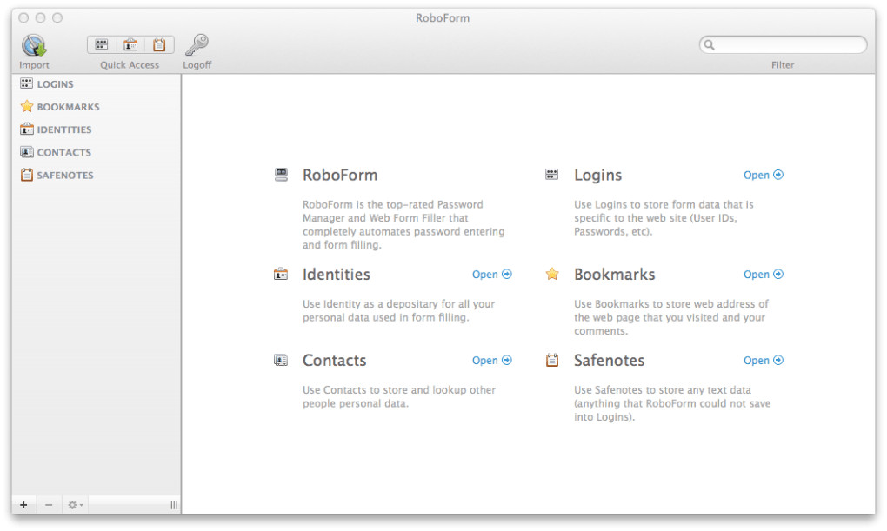Click the Import label under toolbar icon
The image size is (887, 531).
[34, 65]
